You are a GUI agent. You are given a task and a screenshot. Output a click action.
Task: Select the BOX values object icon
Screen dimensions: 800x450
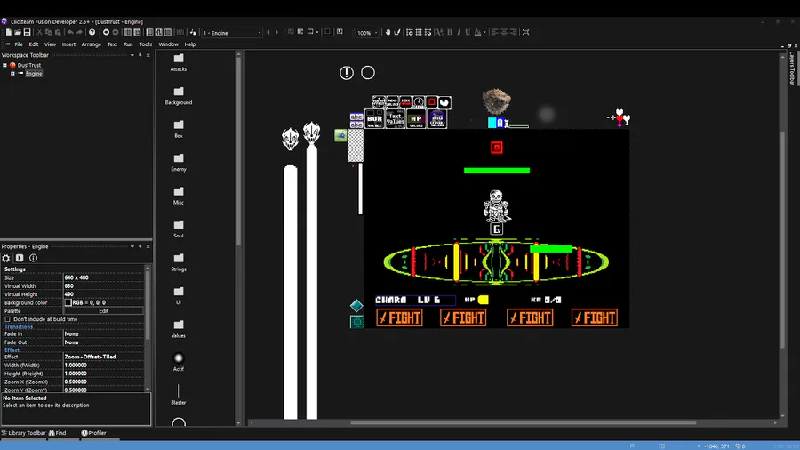point(374,119)
